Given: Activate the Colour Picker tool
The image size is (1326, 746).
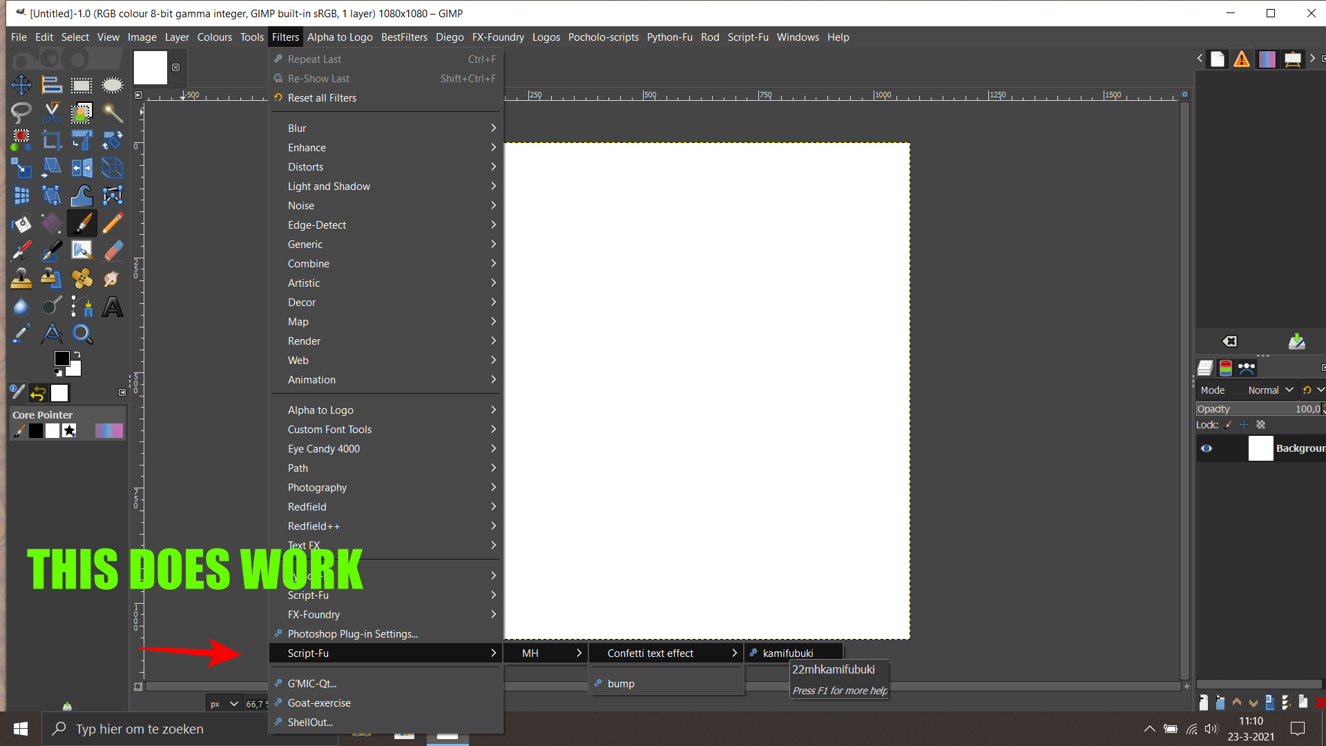Looking at the screenshot, I should click(21, 334).
